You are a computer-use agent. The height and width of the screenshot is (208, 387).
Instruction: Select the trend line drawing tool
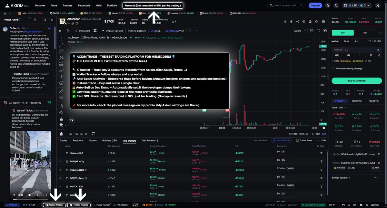[x=62, y=45]
